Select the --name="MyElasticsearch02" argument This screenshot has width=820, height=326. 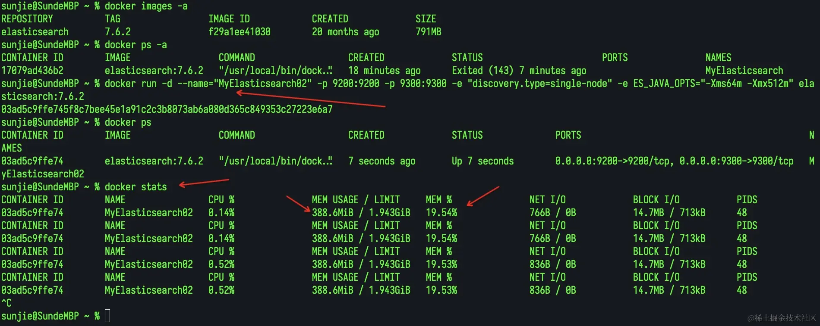(244, 84)
